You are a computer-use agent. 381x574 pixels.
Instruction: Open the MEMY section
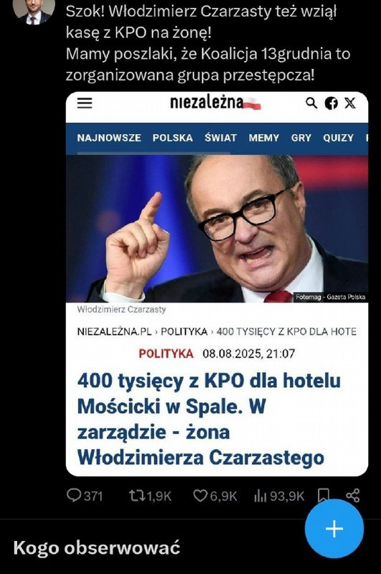[x=264, y=138]
